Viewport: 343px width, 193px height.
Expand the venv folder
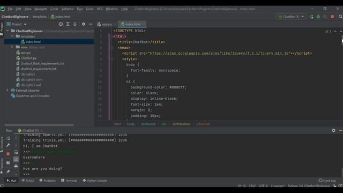point(12,47)
